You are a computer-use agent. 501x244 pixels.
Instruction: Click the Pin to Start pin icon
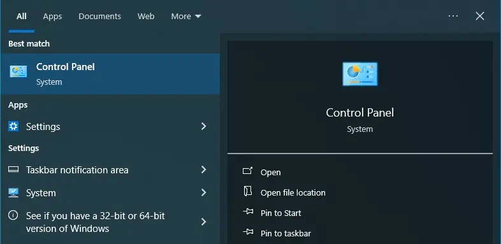pyautogui.click(x=248, y=212)
